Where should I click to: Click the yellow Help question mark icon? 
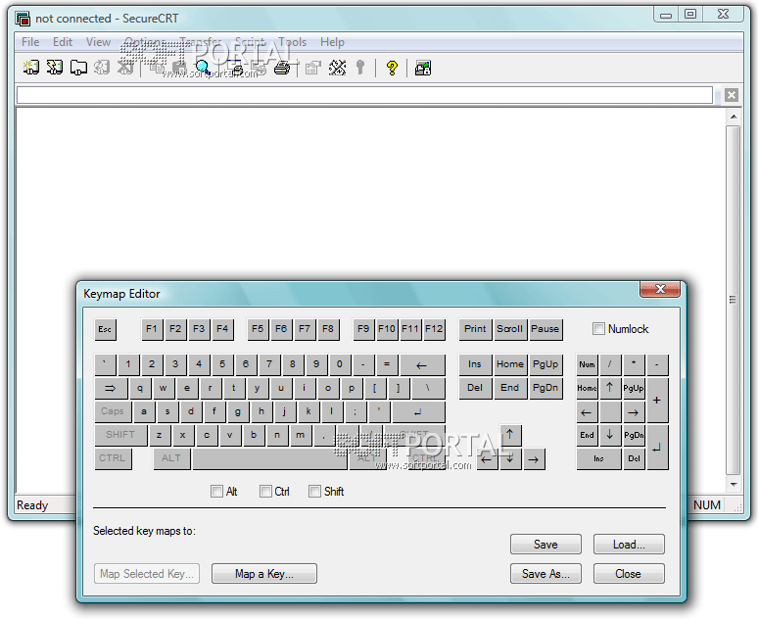click(392, 68)
